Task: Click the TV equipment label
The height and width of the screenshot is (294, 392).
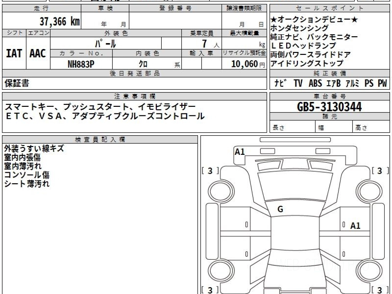Action: point(298,84)
